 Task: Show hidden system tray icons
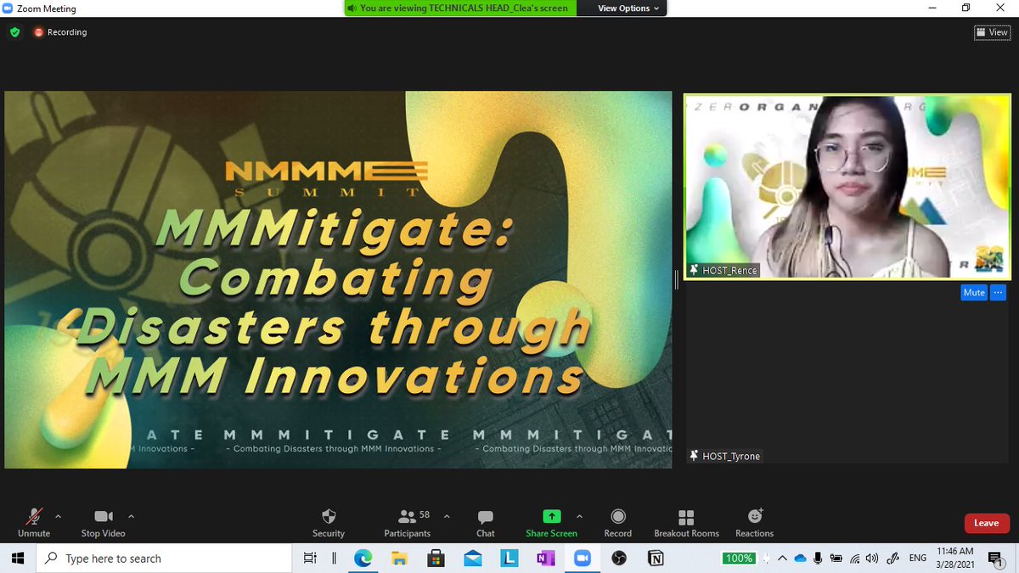tap(784, 558)
